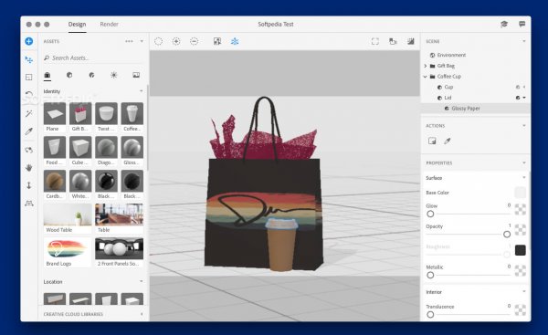Collapse the Surface section

[524, 178]
